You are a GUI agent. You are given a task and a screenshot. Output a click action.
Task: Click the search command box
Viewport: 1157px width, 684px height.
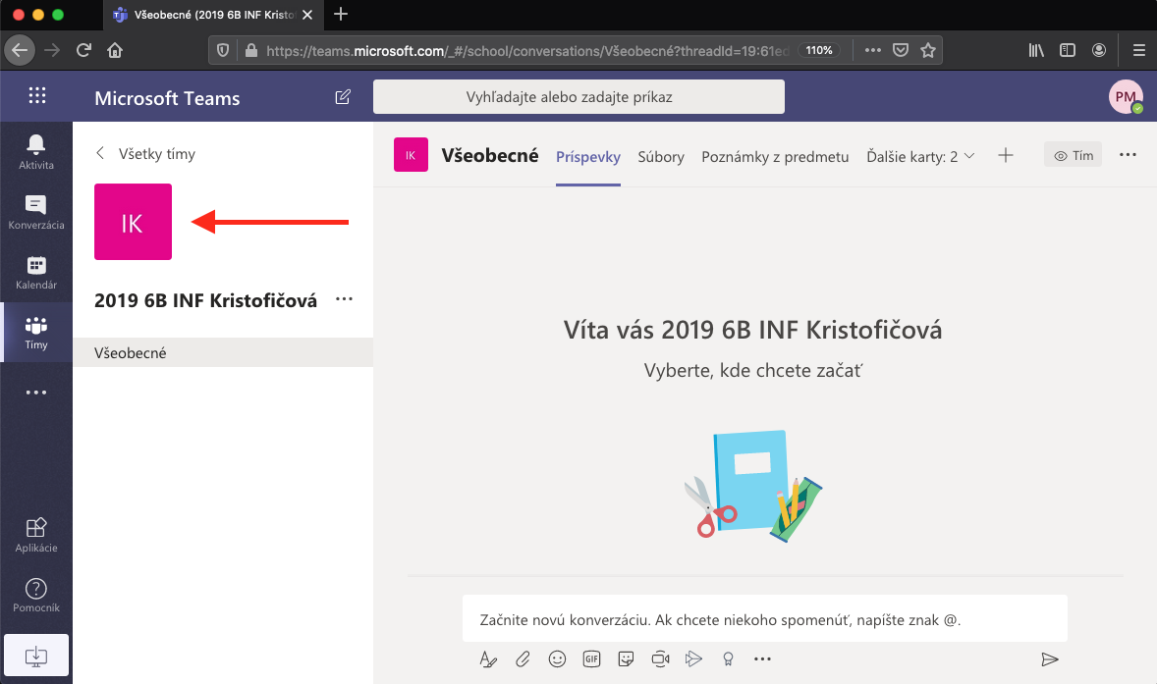coord(578,97)
